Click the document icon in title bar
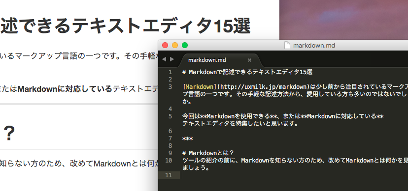This screenshot has width=408, height=191. [287, 46]
